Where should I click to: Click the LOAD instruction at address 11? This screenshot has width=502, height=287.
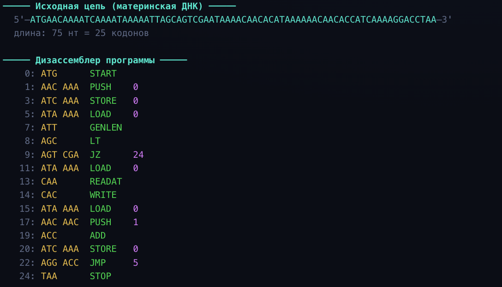(x=101, y=168)
